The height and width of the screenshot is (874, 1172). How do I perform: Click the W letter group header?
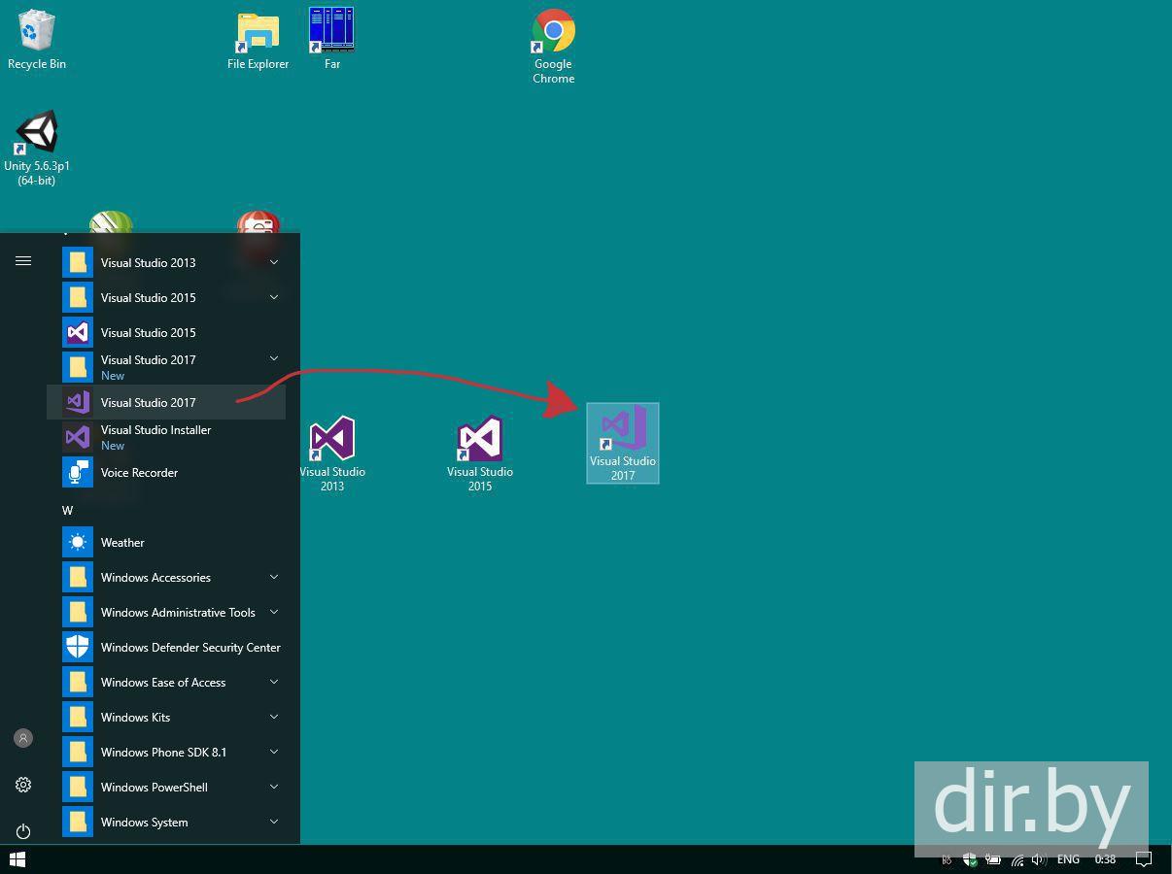tap(68, 510)
